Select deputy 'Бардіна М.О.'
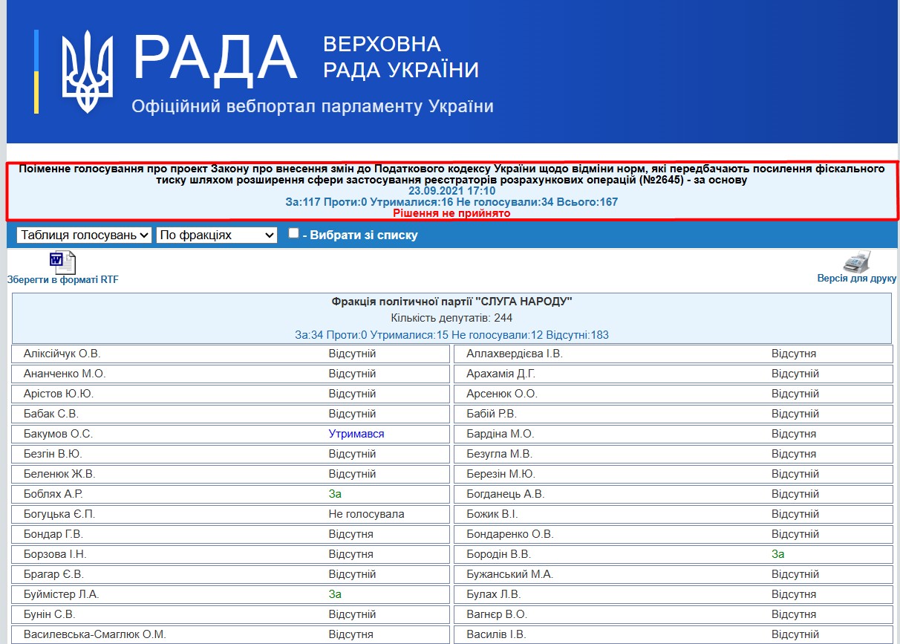 (500, 434)
